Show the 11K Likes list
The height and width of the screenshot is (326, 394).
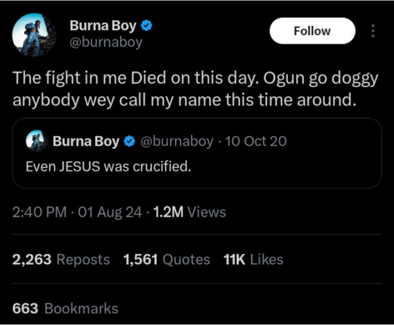pyautogui.click(x=253, y=259)
